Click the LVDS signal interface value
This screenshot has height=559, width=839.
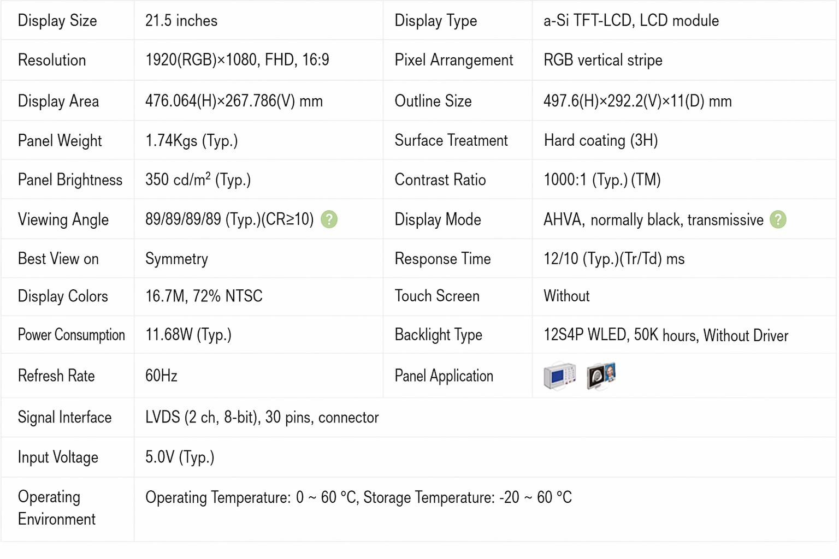[262, 418]
